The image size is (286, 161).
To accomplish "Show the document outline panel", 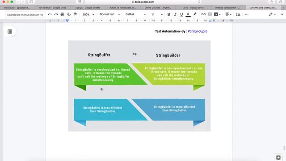I will pyautogui.click(x=10, y=32).
